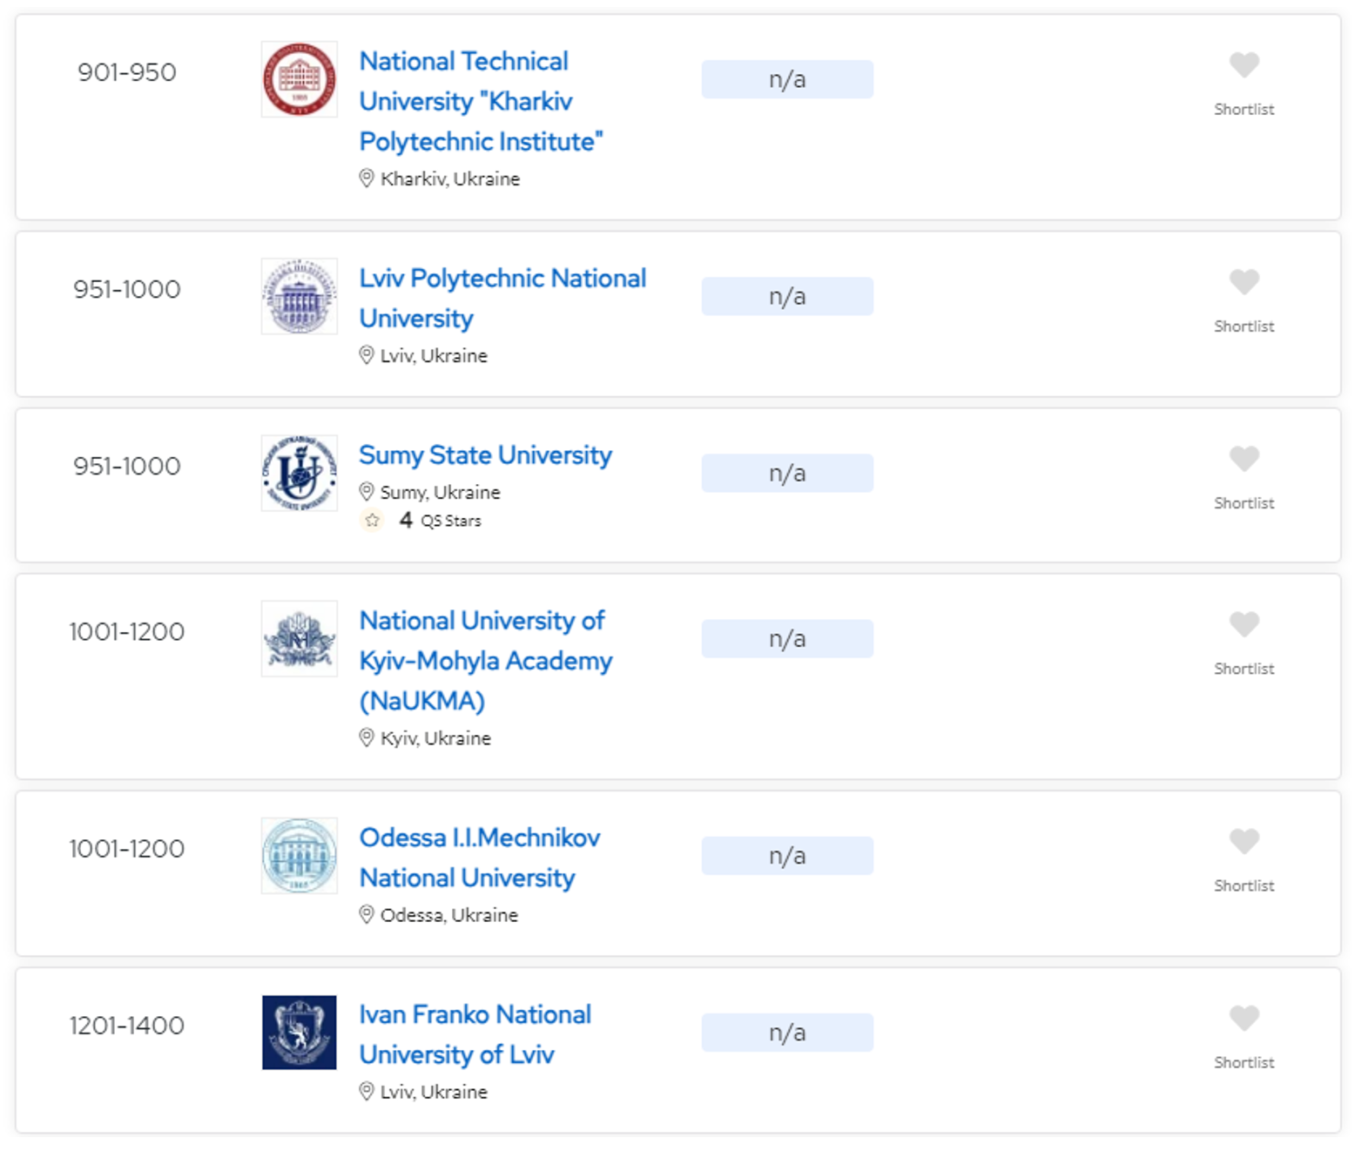The image size is (1355, 1151).
Task: Click the n/a score for Sumy State
Action: tap(786, 473)
